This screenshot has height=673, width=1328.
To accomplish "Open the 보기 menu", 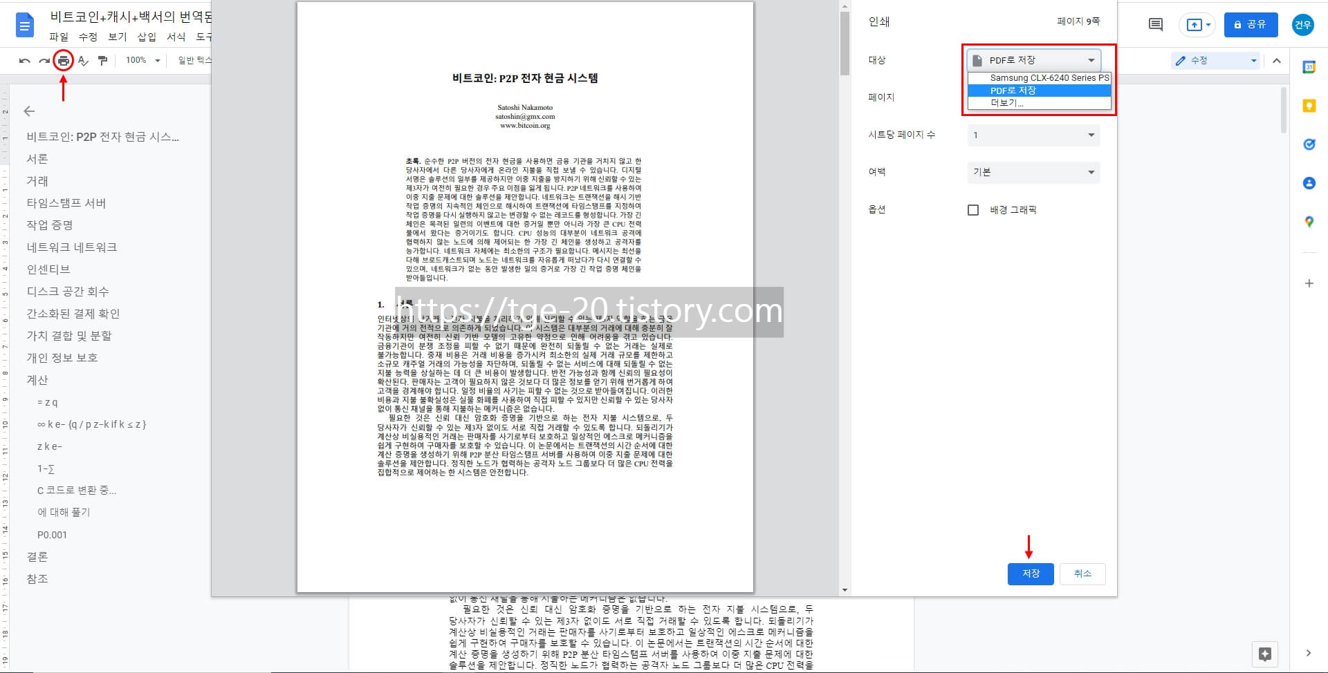I will 118,37.
